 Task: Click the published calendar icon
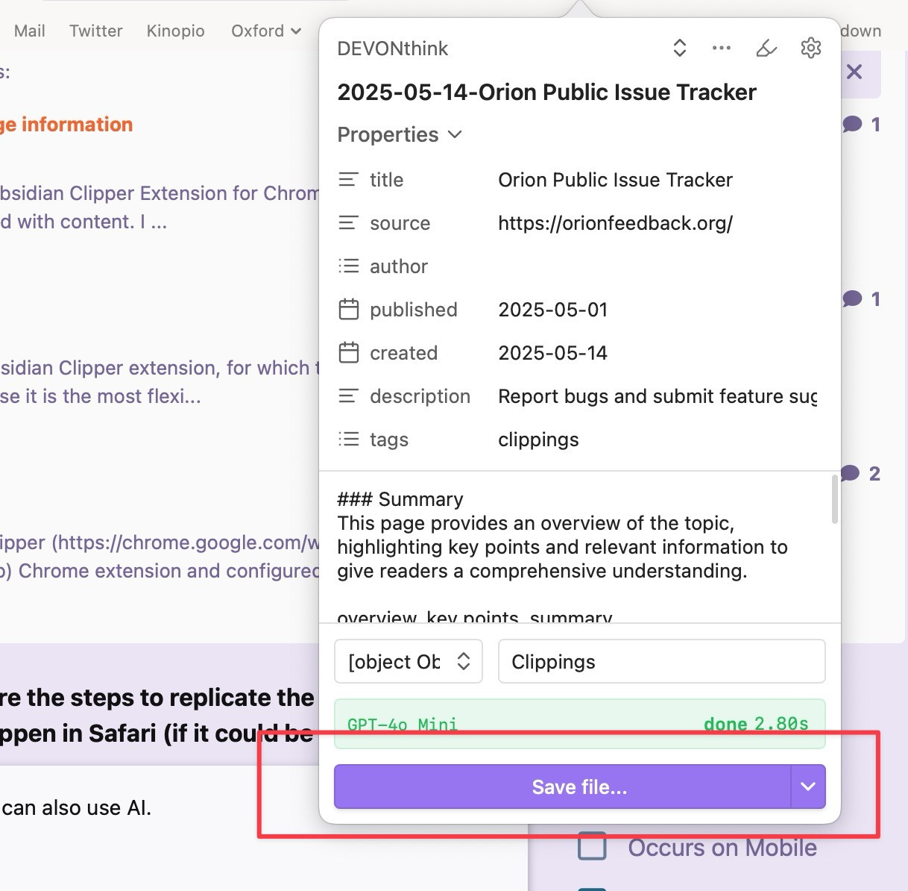point(348,310)
